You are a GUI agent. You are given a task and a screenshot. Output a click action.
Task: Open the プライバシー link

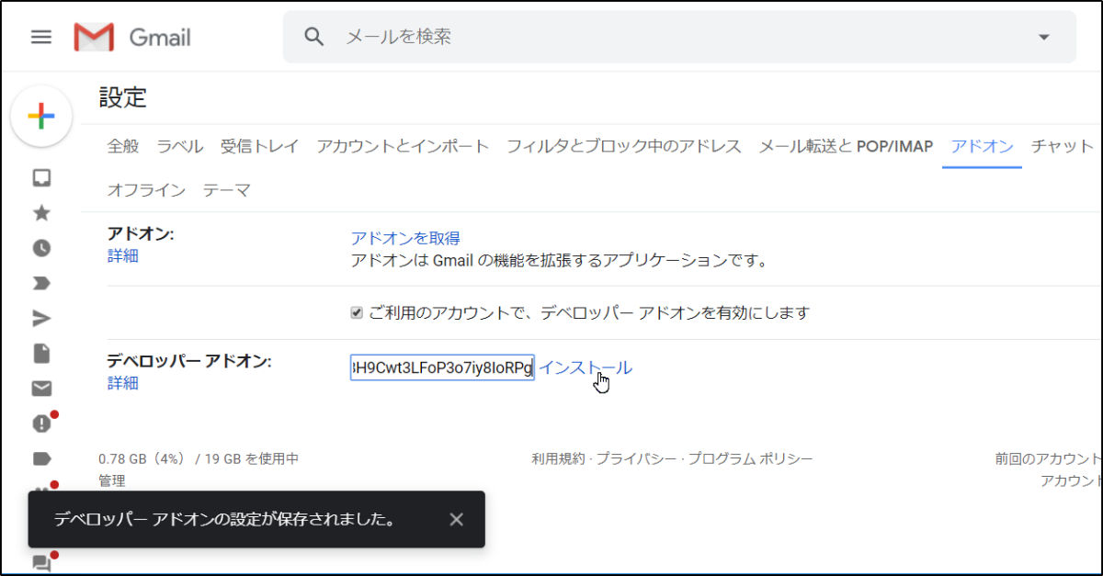click(x=637, y=458)
